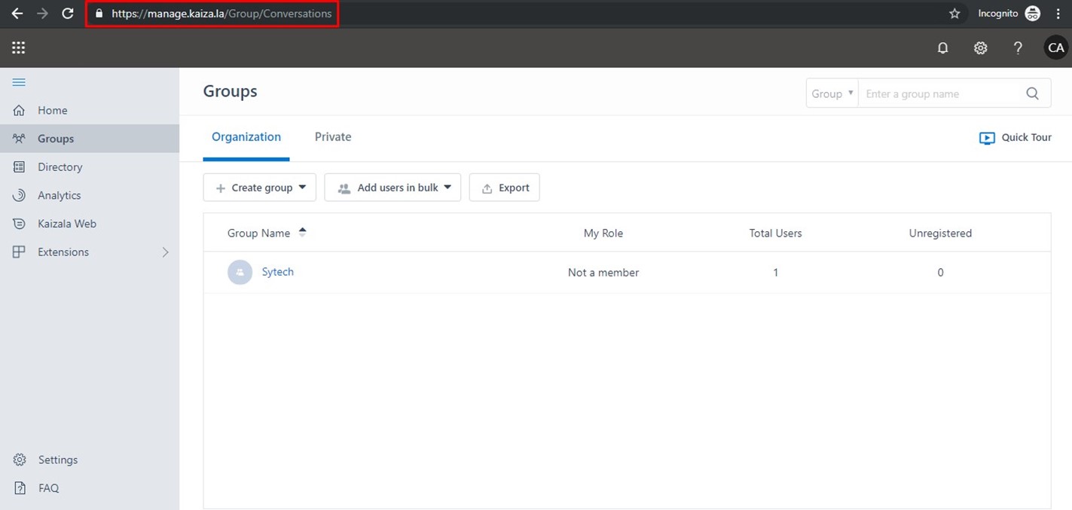Switch to the Private tab

click(333, 137)
